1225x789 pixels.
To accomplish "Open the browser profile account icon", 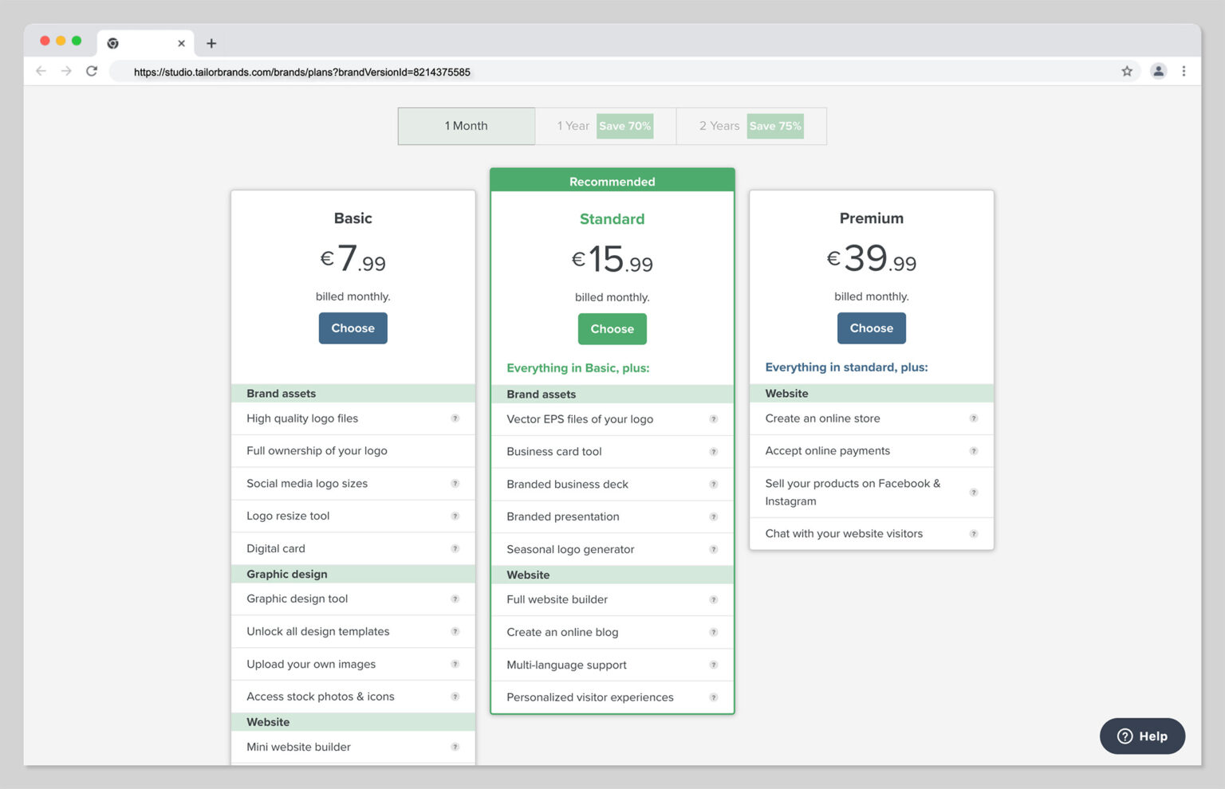I will click(x=1158, y=72).
